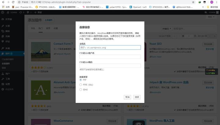Open the Contact Form 7 plugin title
This screenshot has height=125, width=220.
pyautogui.click(x=63, y=44)
